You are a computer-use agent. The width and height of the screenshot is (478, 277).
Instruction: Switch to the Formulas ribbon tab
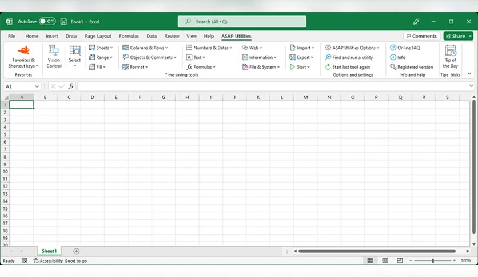pos(129,36)
